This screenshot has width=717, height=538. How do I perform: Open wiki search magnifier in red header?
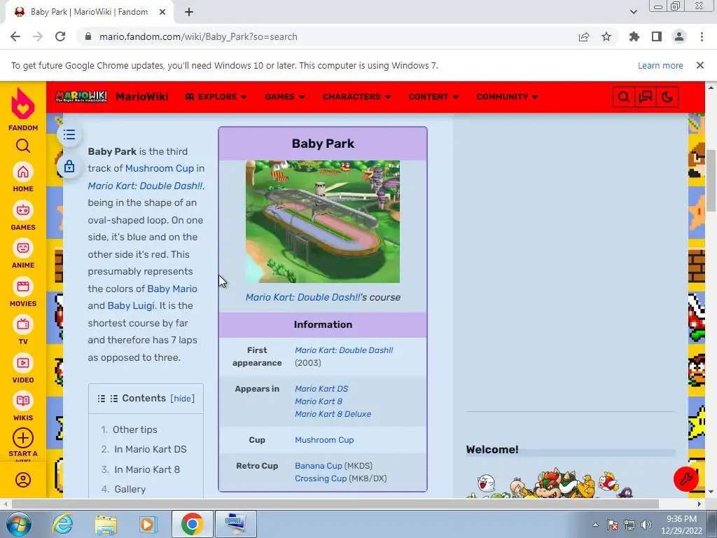point(623,97)
